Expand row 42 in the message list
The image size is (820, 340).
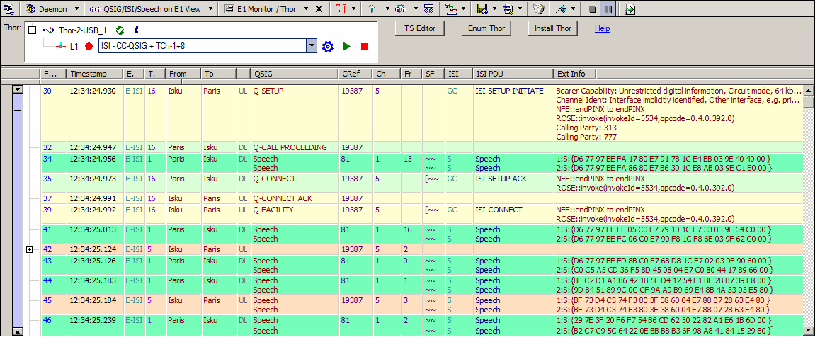tap(29, 249)
